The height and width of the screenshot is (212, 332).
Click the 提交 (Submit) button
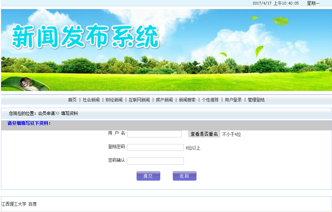pyautogui.click(x=148, y=176)
